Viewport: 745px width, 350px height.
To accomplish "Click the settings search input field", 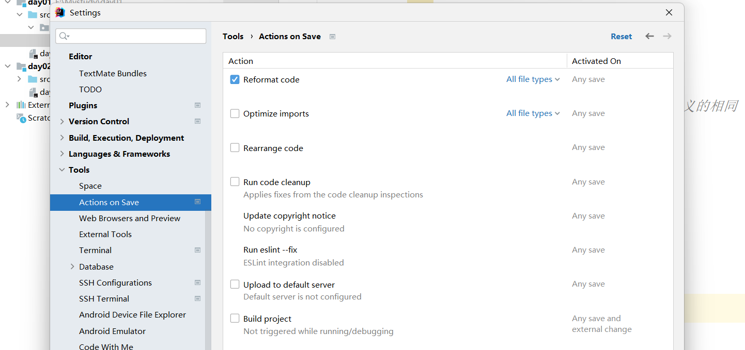I will pyautogui.click(x=135, y=36).
